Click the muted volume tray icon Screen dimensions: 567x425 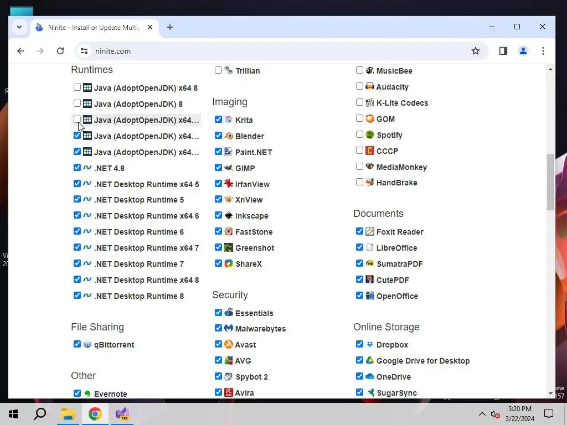click(x=495, y=414)
